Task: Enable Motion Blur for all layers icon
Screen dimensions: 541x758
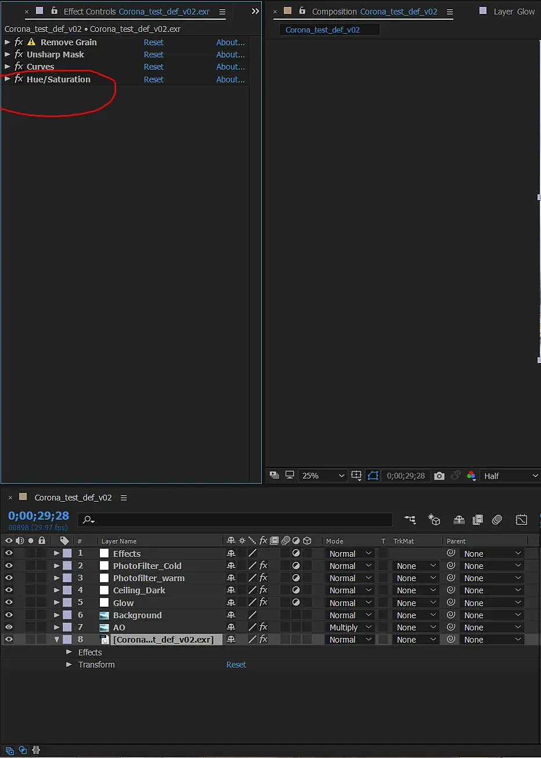Action: pyautogui.click(x=497, y=520)
